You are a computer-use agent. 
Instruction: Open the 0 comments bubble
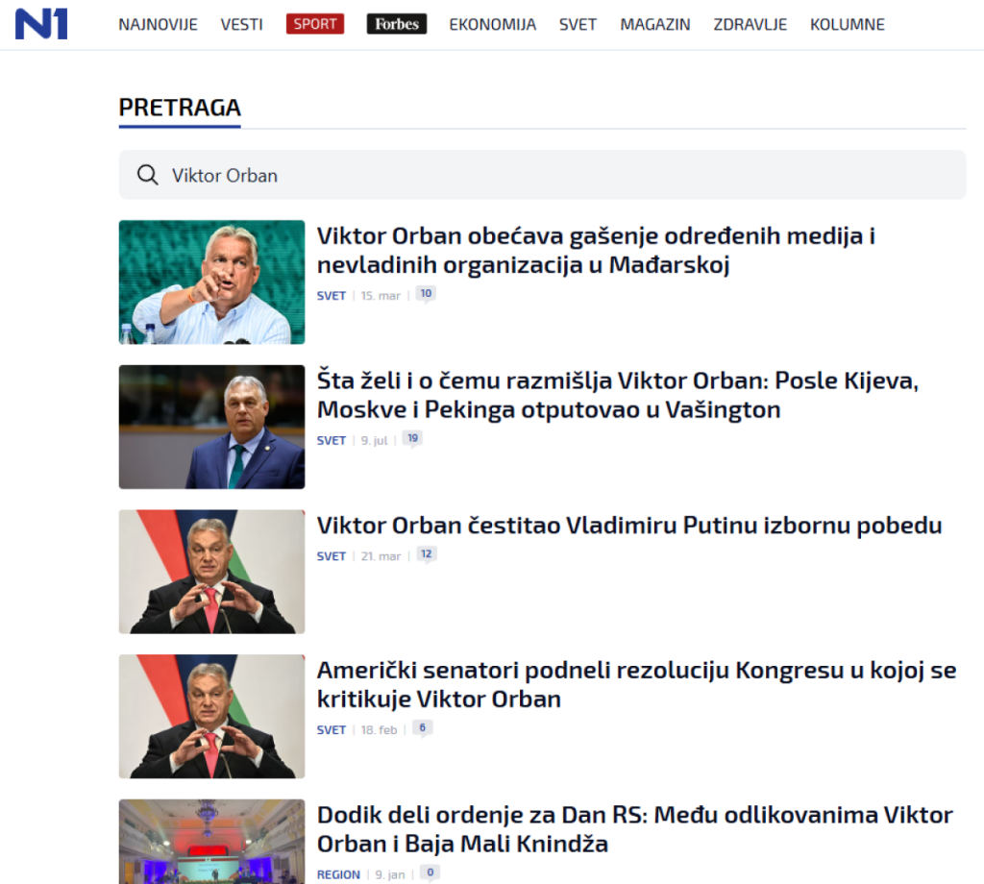[x=430, y=872]
